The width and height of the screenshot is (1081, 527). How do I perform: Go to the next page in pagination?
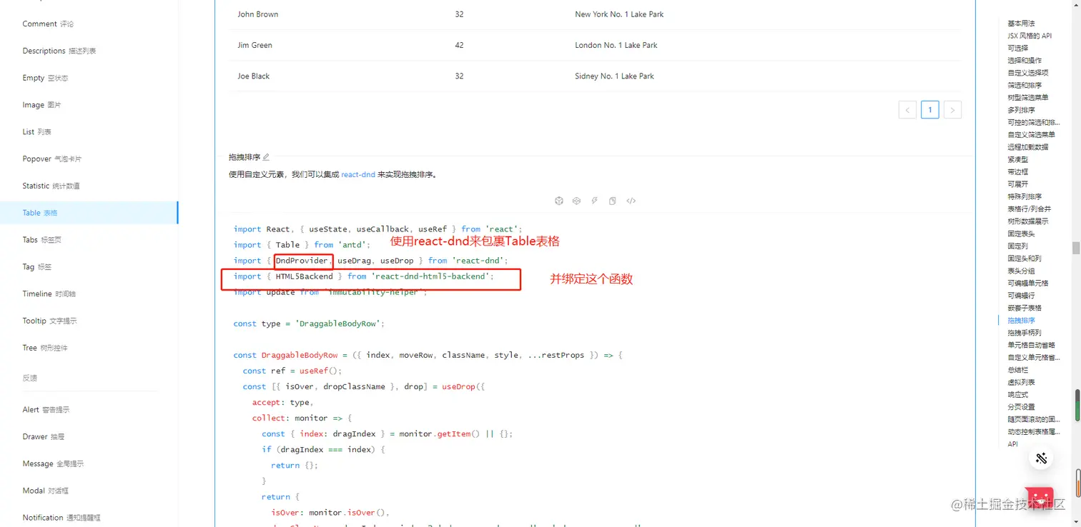[952, 109]
